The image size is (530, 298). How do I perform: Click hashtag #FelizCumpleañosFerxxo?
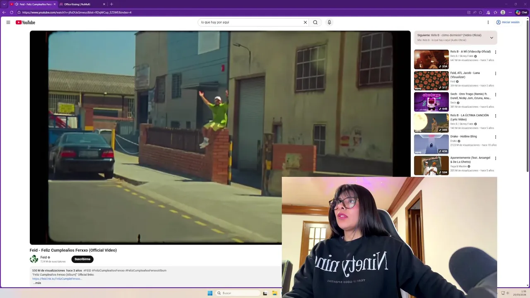pos(108,271)
